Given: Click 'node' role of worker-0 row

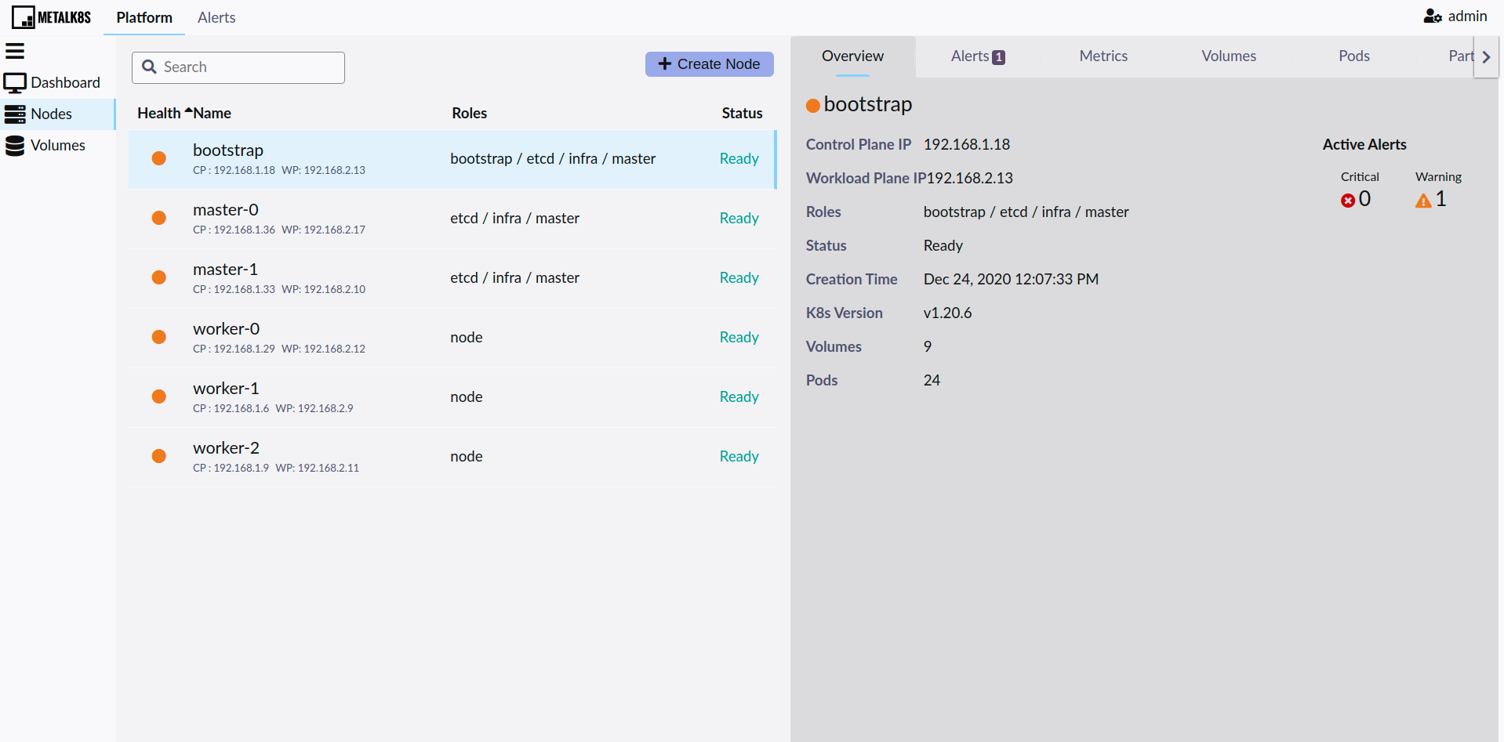Looking at the screenshot, I should pos(467,337).
